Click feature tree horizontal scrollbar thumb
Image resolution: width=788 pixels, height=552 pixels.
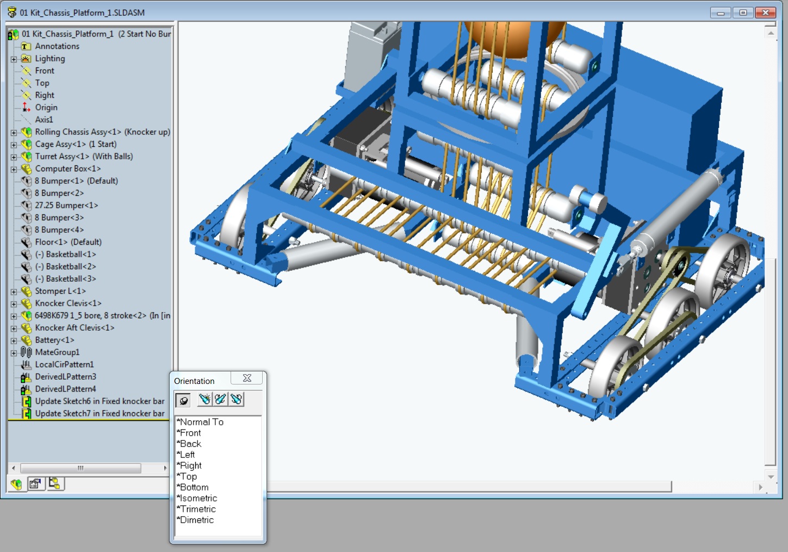80,468
